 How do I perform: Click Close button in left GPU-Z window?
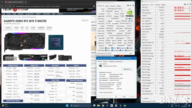point(130,53)
